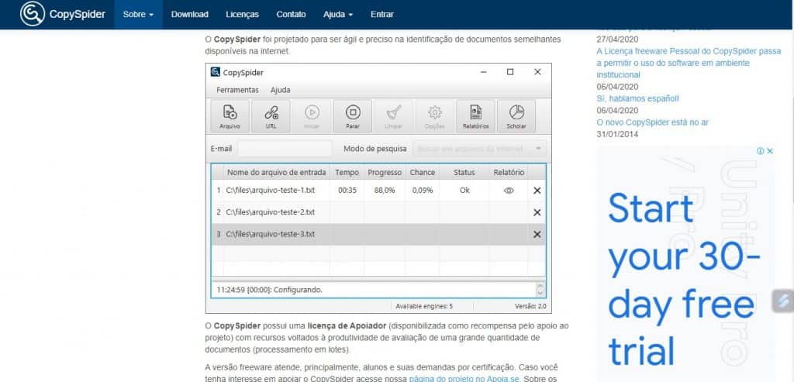Click the Tempo column header
Viewport: 794px width, 382px height.
(x=347, y=173)
